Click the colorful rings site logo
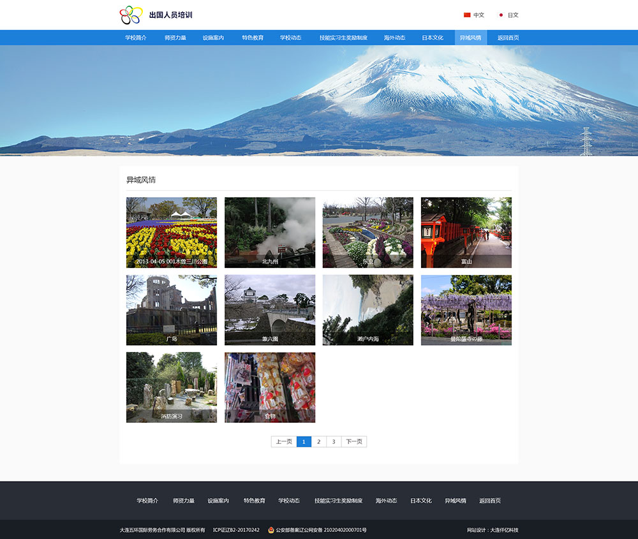 131,15
